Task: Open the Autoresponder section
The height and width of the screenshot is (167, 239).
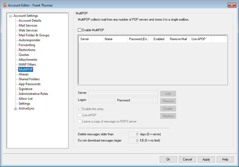Action: point(29,40)
